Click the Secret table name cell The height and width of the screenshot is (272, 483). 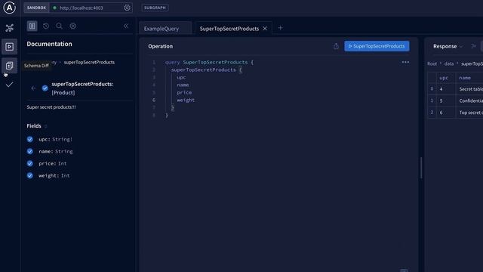tap(469, 89)
